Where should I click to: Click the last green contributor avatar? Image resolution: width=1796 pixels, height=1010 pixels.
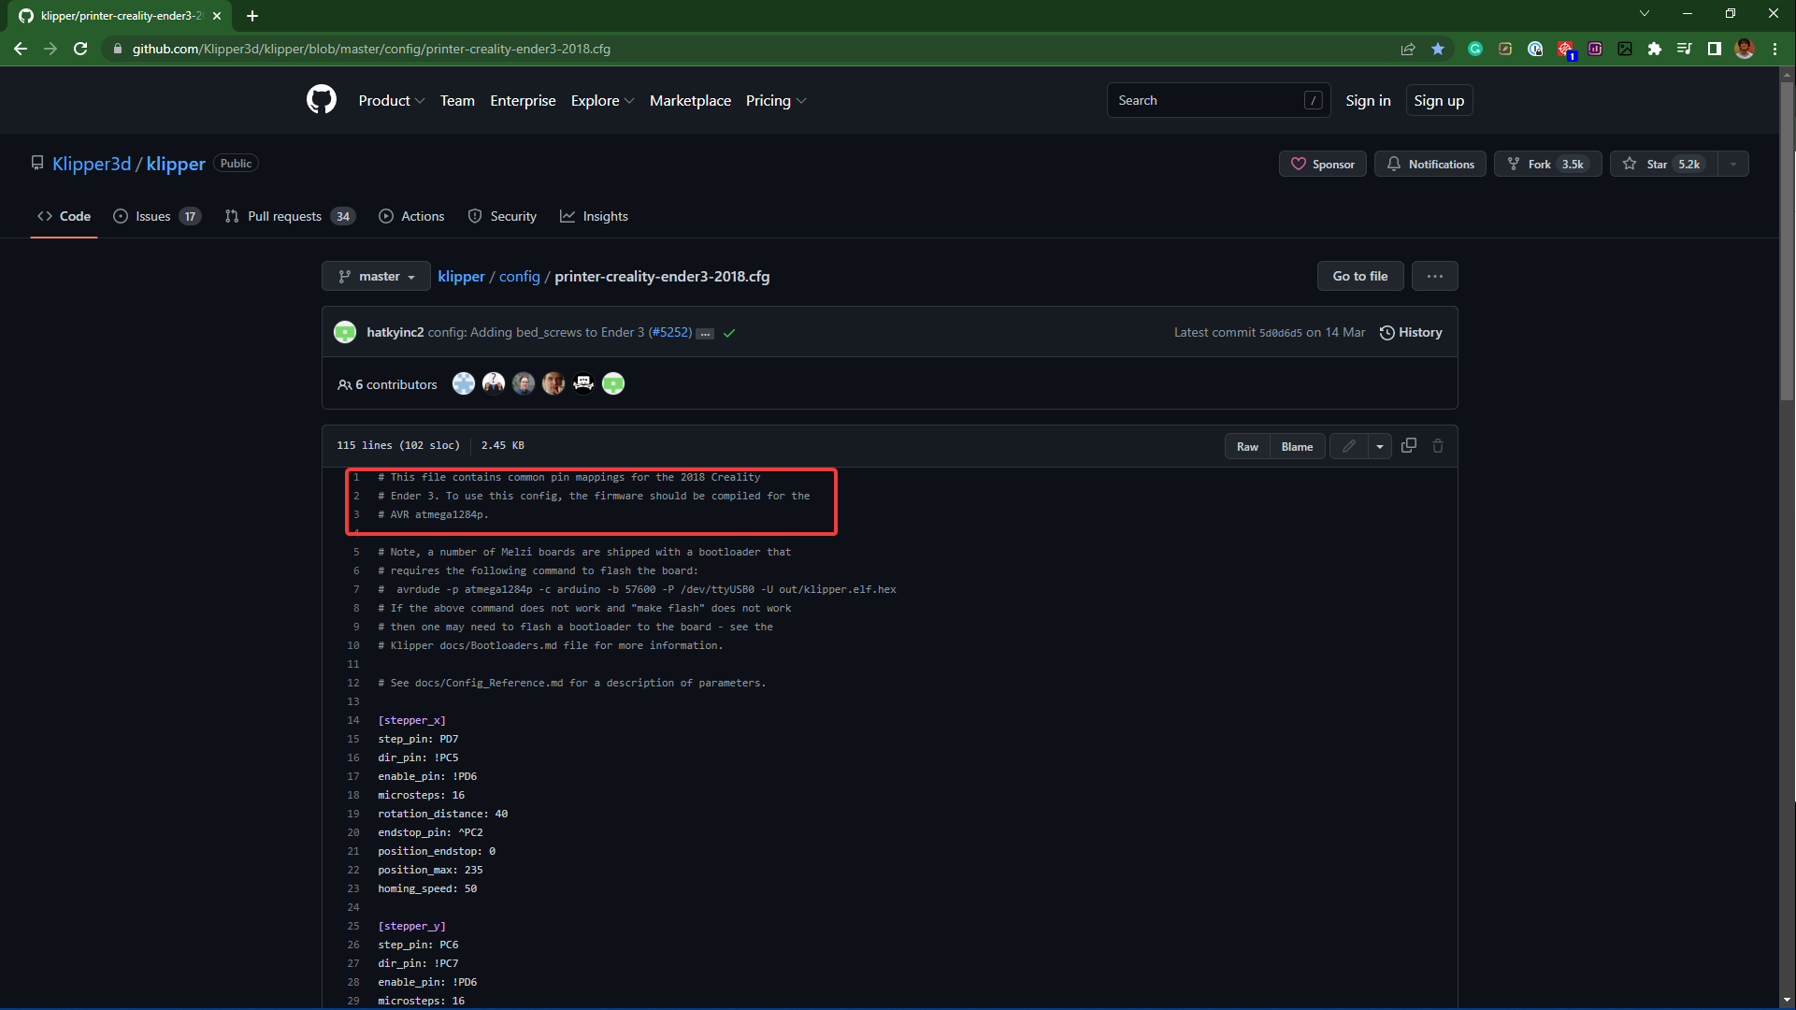613,383
